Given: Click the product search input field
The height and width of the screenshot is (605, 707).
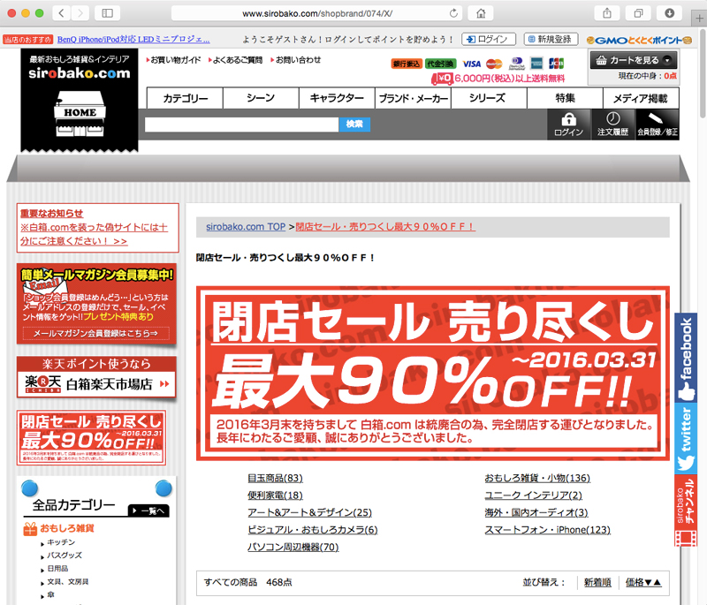Looking at the screenshot, I should (241, 125).
